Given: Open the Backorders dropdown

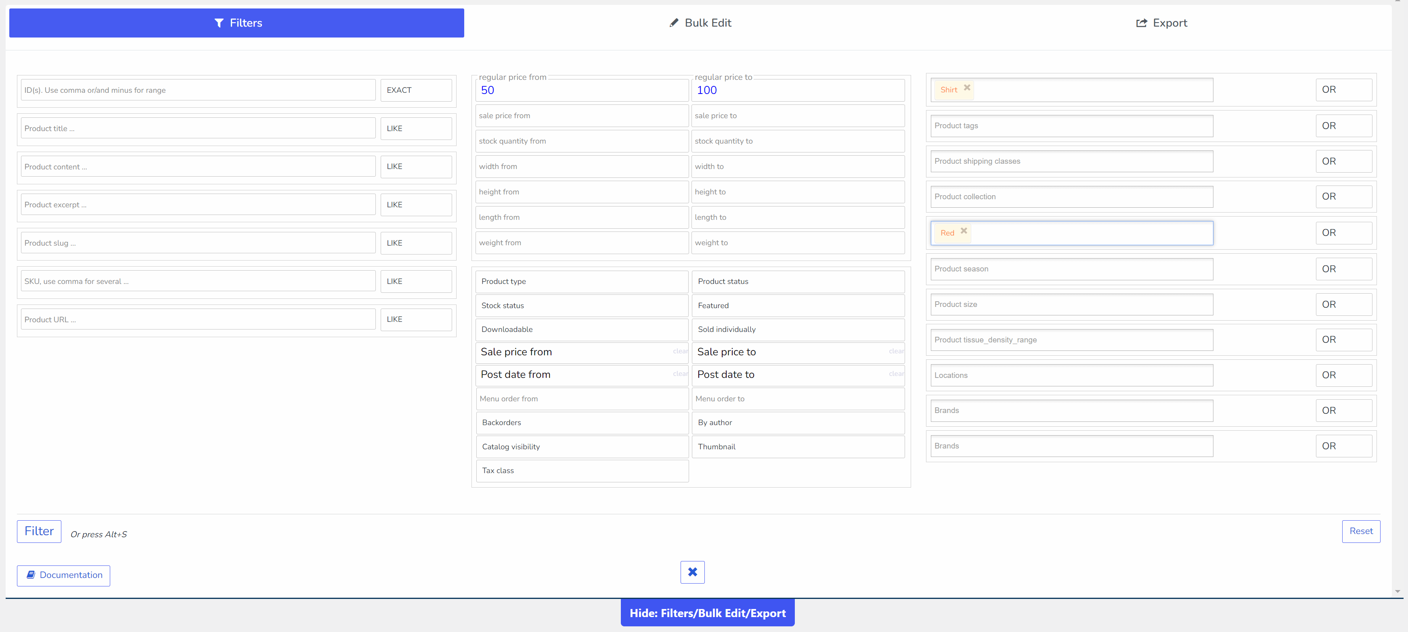Looking at the screenshot, I should point(582,423).
